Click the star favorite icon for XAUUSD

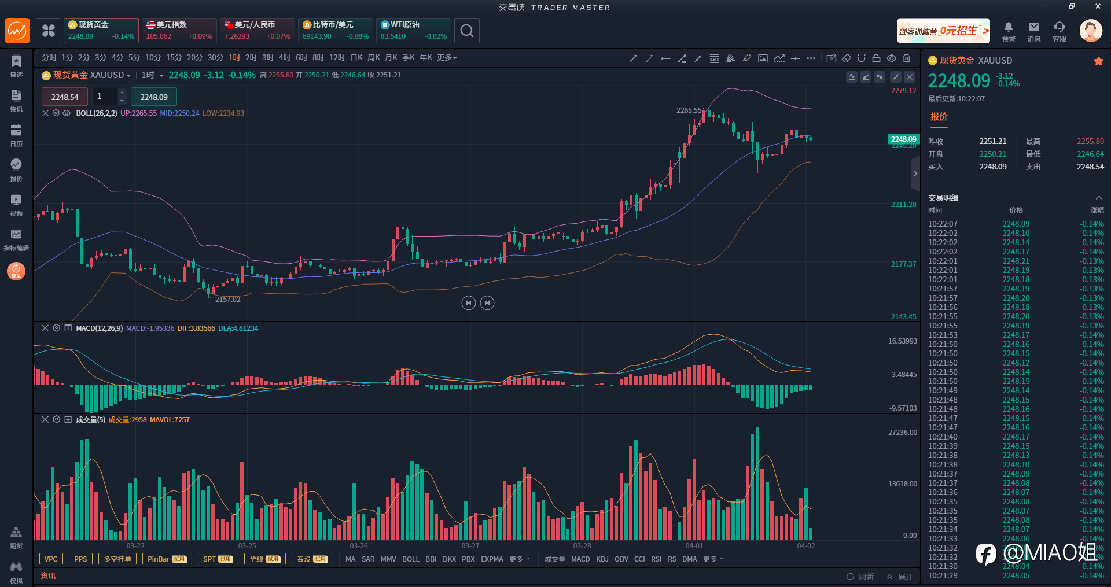[1098, 61]
